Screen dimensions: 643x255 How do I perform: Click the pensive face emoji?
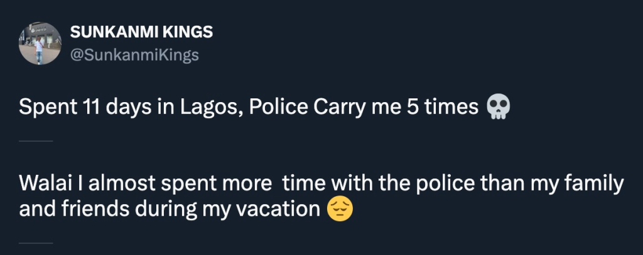tap(340, 209)
